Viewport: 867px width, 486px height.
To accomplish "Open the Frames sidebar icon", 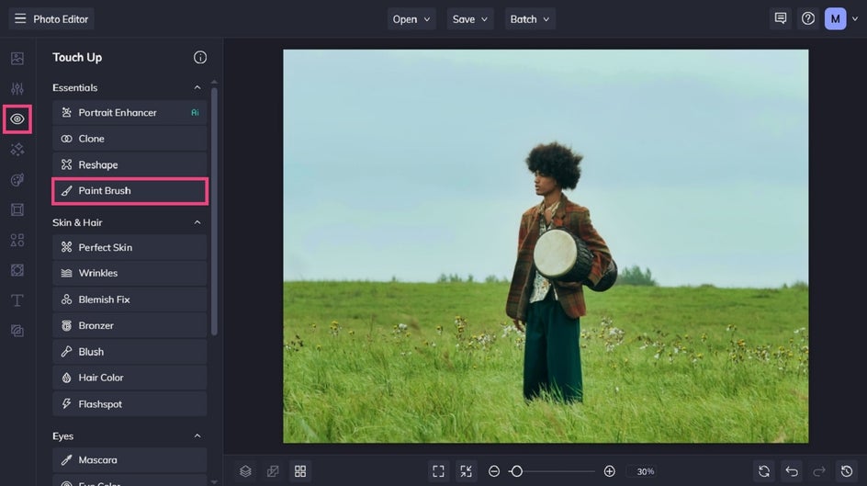I will [x=17, y=209].
